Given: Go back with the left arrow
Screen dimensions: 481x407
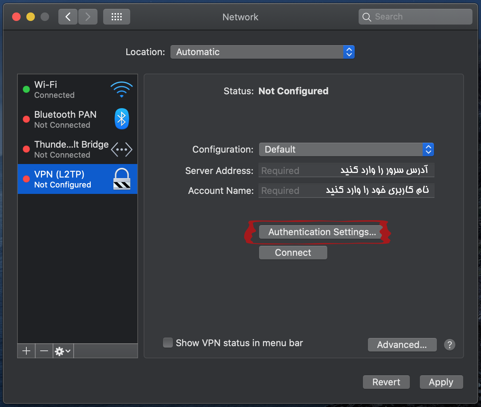Looking at the screenshot, I should pos(68,17).
